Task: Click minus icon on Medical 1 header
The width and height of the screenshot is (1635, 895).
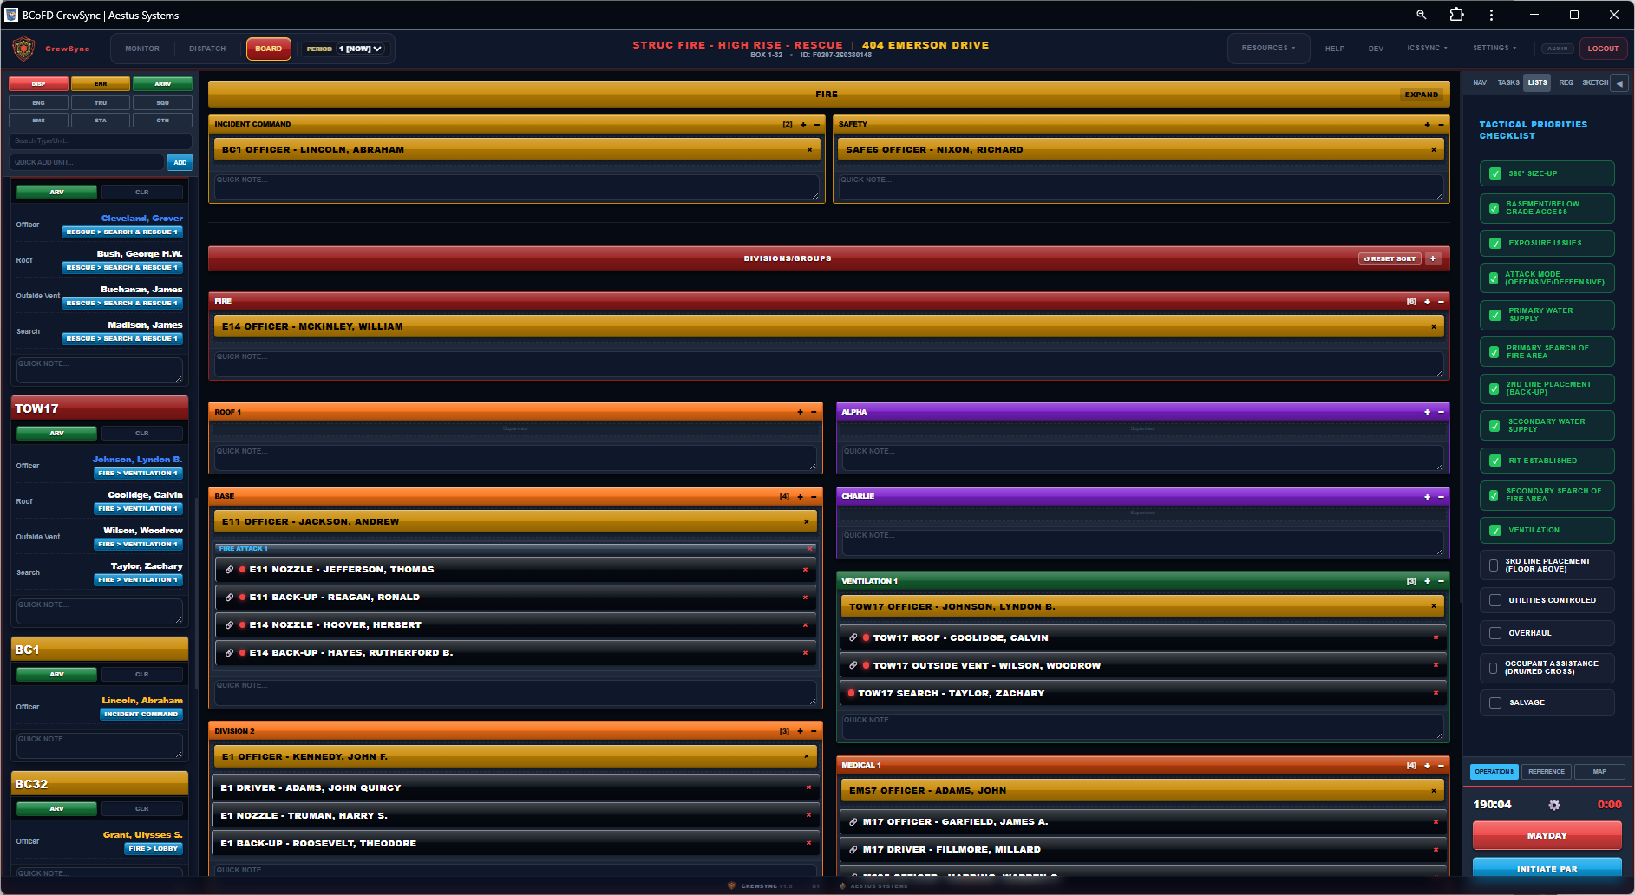Action: click(1441, 765)
